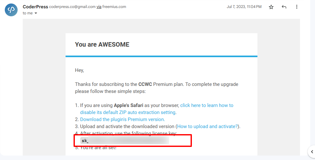Show the side panel with chevron arrow
The height and width of the screenshot is (160, 315).
pyautogui.click(x=312, y=151)
